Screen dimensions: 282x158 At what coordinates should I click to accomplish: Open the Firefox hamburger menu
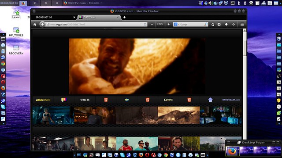(242, 24)
